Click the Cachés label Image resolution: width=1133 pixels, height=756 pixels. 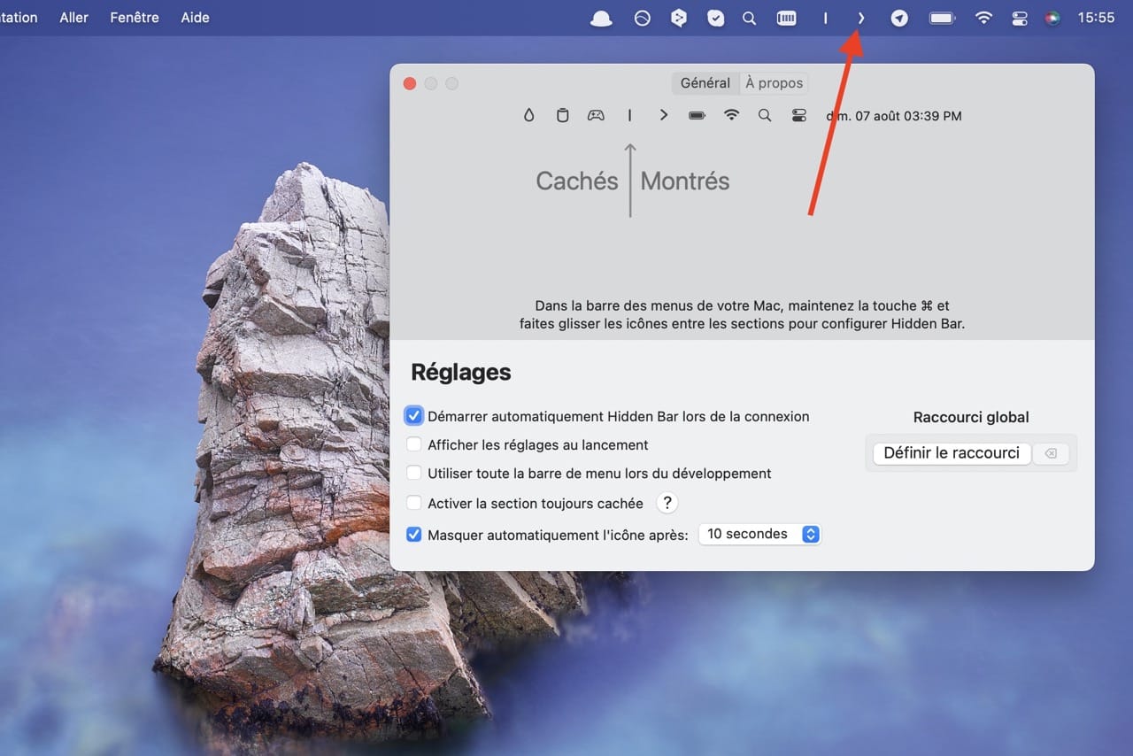coord(577,181)
